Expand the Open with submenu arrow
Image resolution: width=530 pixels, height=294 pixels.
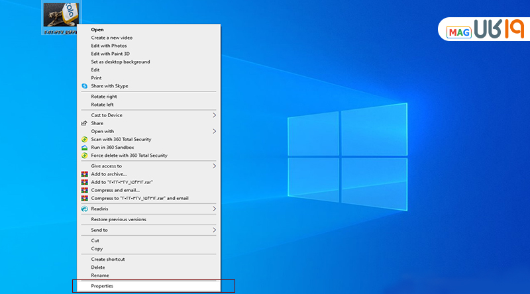[x=214, y=131]
